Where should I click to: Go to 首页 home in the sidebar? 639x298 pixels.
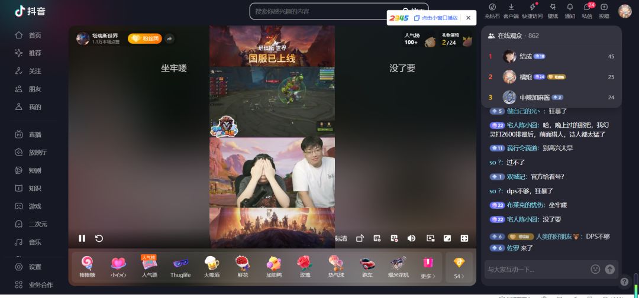pos(28,35)
